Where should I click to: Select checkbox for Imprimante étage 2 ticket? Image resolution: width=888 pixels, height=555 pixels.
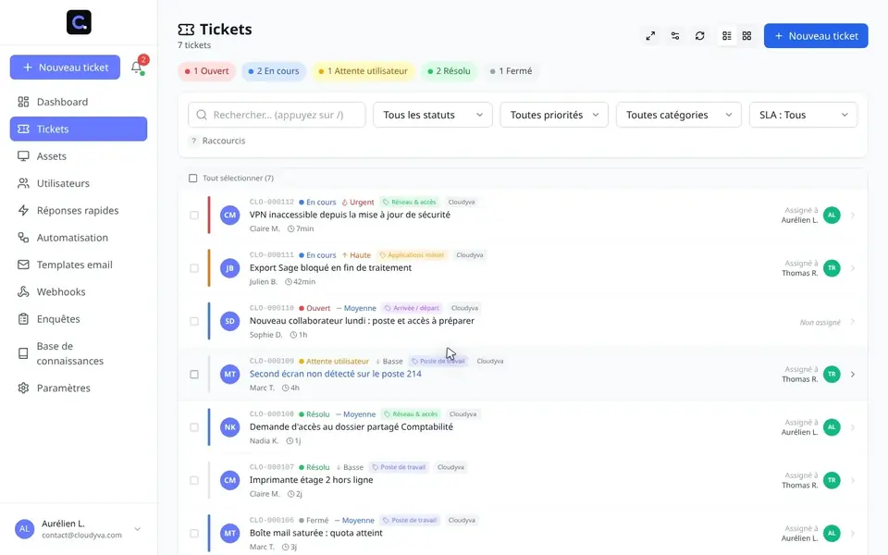click(x=194, y=480)
